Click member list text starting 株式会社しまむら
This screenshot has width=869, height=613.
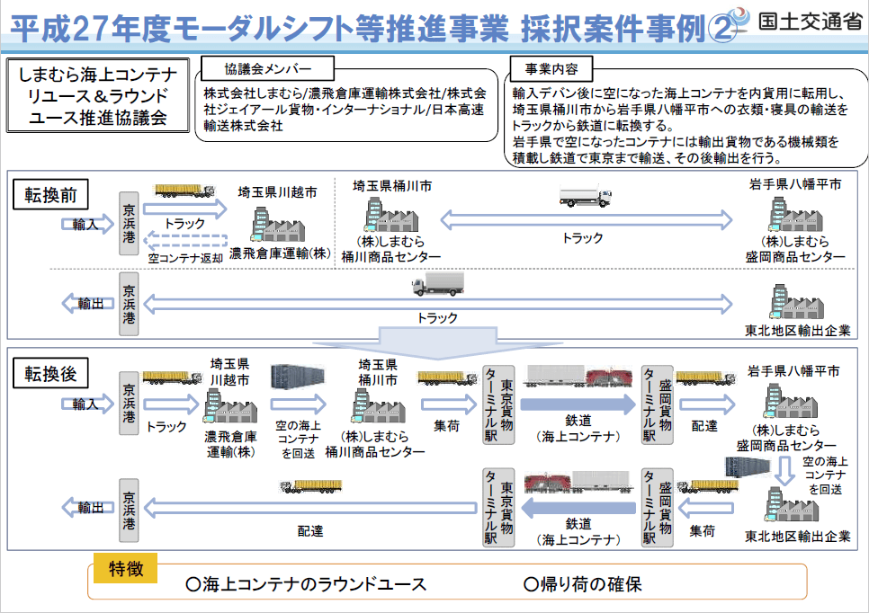[x=345, y=110]
